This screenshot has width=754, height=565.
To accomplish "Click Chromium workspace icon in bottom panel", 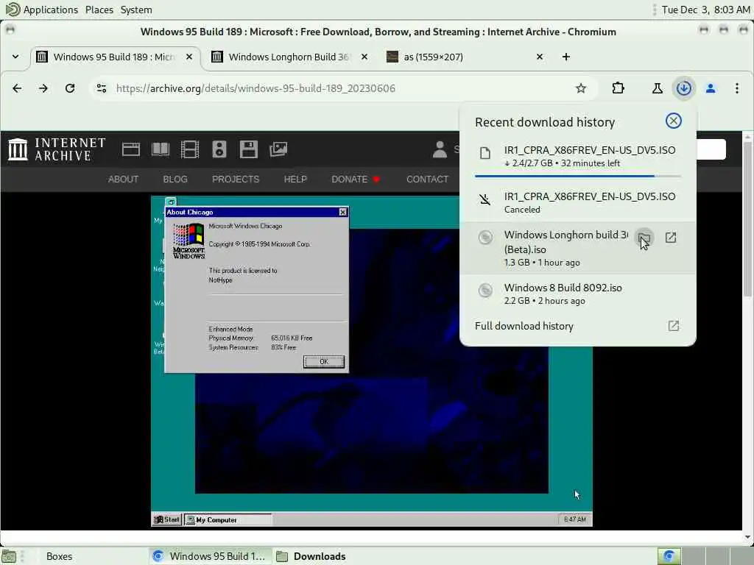I will (669, 556).
